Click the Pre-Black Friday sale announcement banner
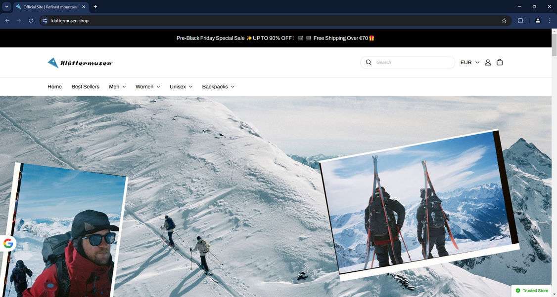557x297 pixels. (276, 38)
